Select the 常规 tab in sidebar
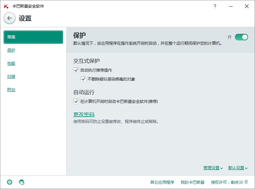255x189 pixels. (x=33, y=37)
